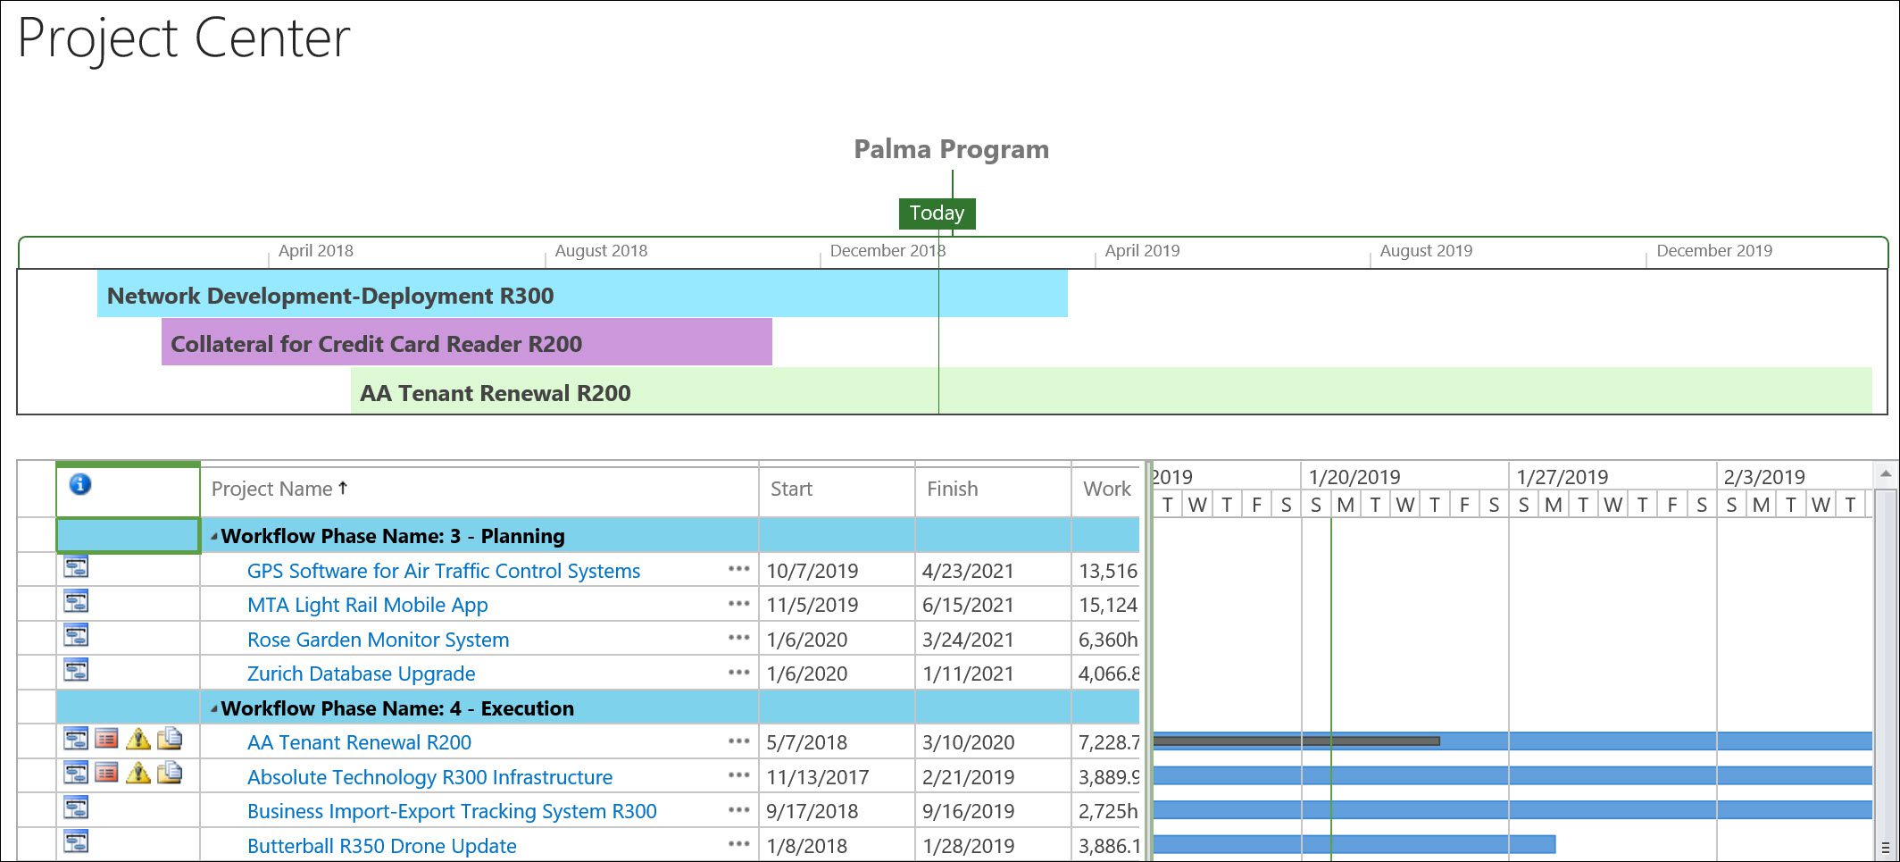Click documents icon in AA Tenant Renewal row

click(170, 740)
